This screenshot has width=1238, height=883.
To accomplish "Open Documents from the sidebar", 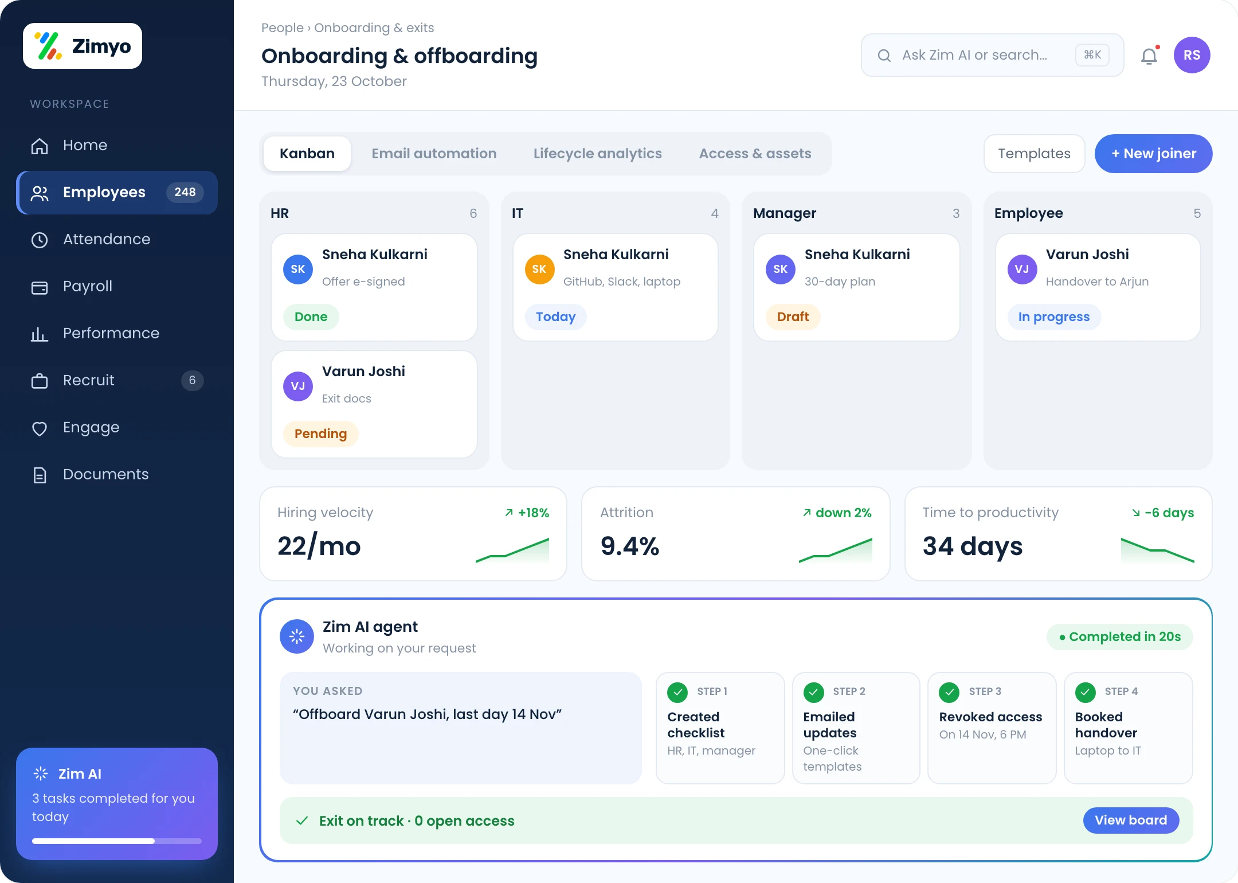I will click(x=117, y=474).
